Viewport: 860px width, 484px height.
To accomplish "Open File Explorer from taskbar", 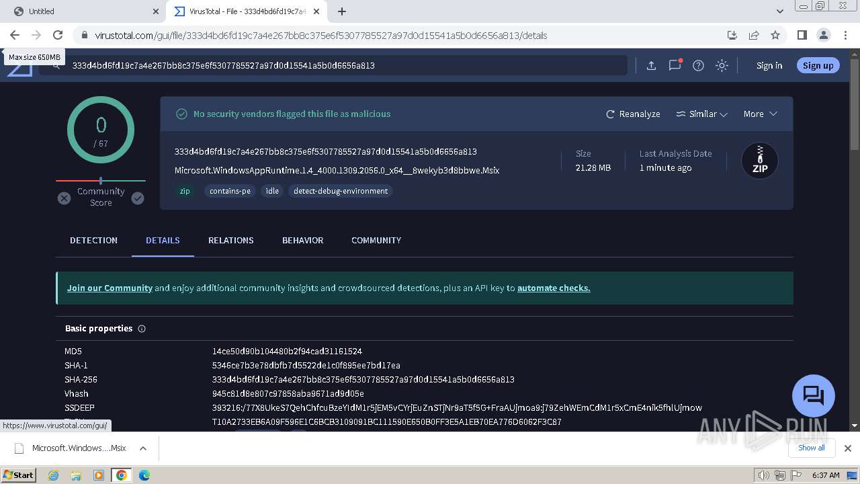I will (x=76, y=475).
